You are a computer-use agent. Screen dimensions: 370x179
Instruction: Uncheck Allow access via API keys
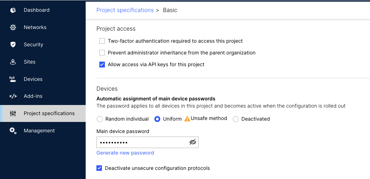[x=102, y=65]
